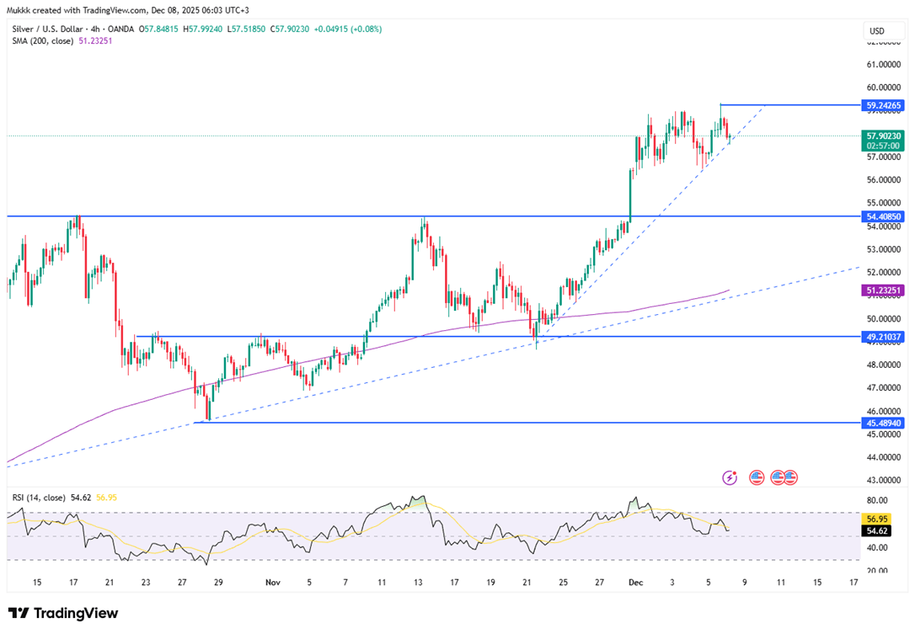Viewport: 915px width, 634px height.
Task: Click the purple lightning bolt event icon
Action: (730, 477)
